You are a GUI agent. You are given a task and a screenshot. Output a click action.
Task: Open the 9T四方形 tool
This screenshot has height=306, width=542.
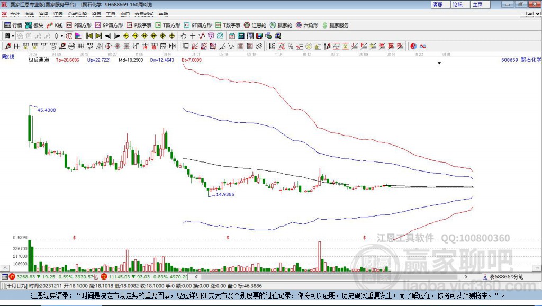pos(198,25)
